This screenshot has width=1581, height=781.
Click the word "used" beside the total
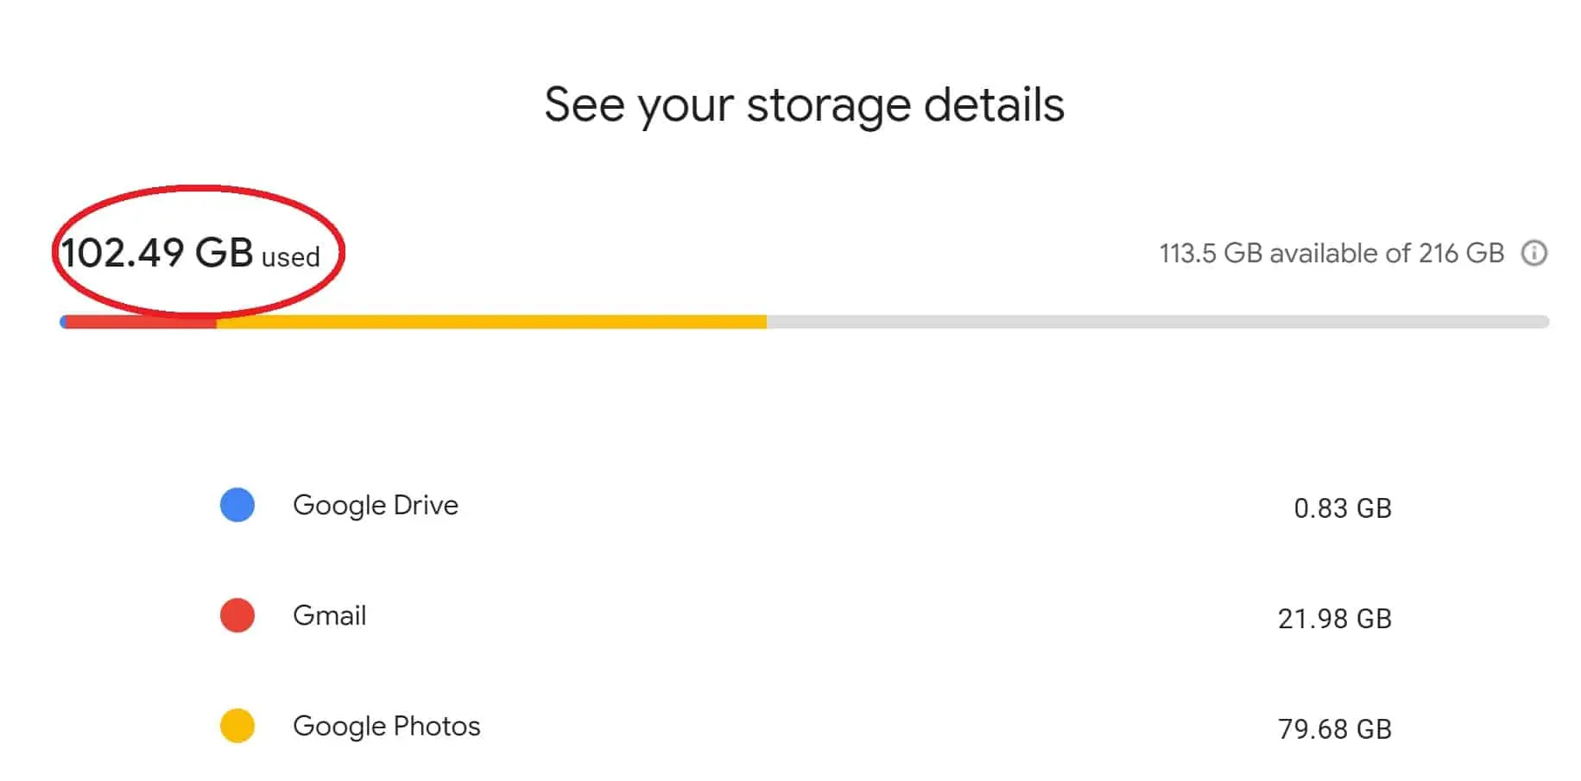pyautogui.click(x=291, y=257)
